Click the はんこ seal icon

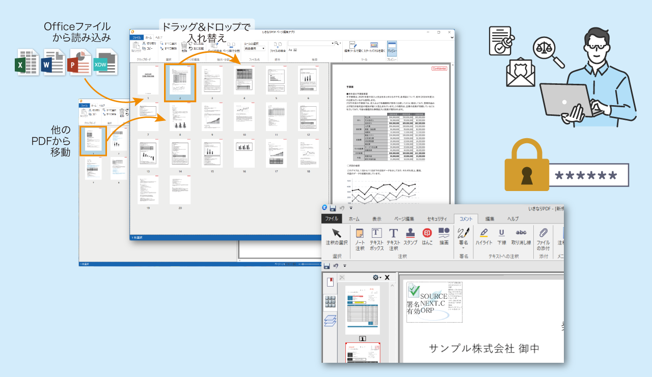coord(427,237)
